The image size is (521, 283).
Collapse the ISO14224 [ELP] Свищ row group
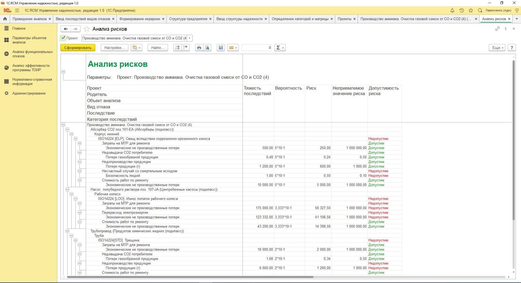click(x=76, y=138)
